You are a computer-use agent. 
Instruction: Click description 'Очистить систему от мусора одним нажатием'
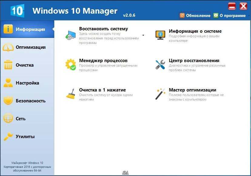[106, 97]
